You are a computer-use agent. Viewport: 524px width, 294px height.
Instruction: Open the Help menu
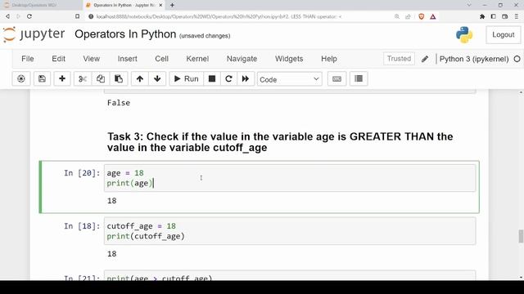coord(329,59)
